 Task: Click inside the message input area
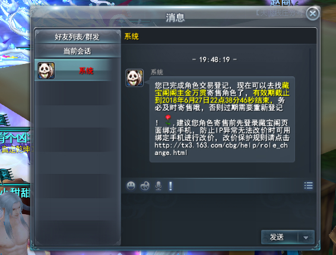[x=218, y=211]
